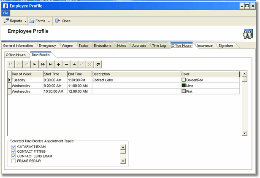Edit the record using up-triangle button
260x178 pixels.
point(74,64)
